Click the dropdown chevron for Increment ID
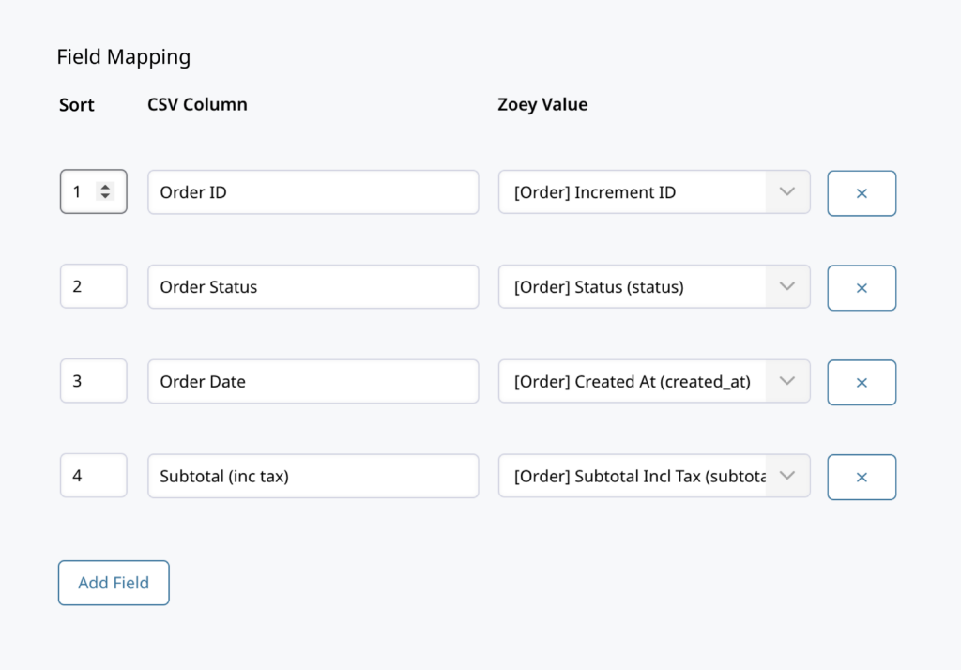961x670 pixels. click(786, 191)
